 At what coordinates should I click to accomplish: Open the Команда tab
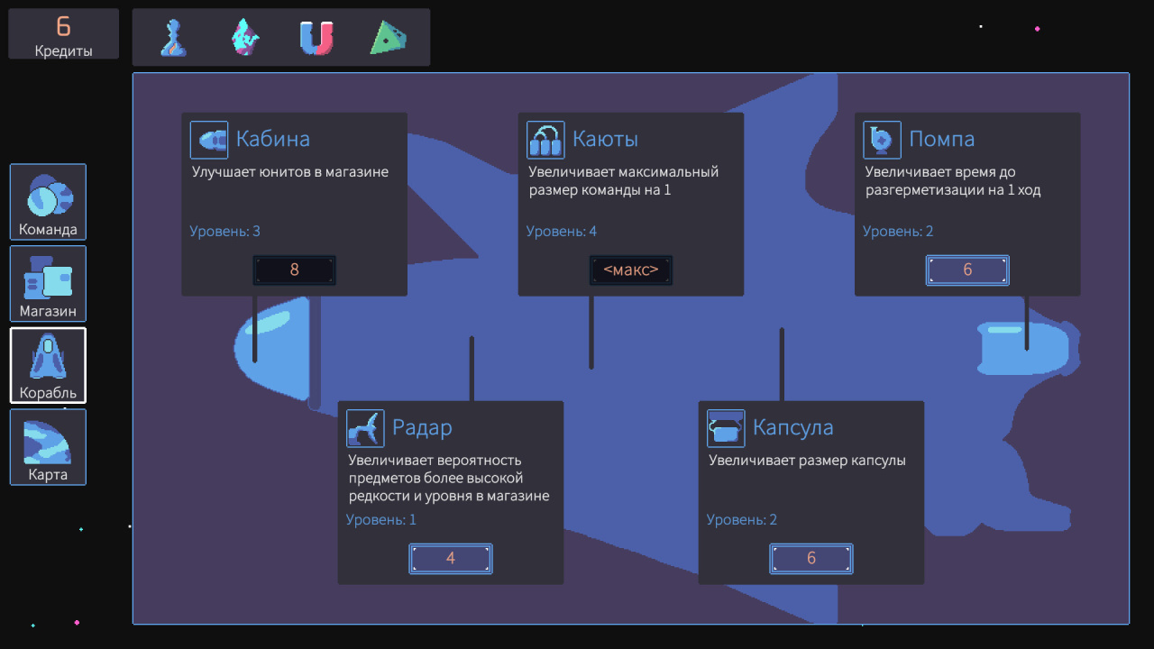click(48, 202)
